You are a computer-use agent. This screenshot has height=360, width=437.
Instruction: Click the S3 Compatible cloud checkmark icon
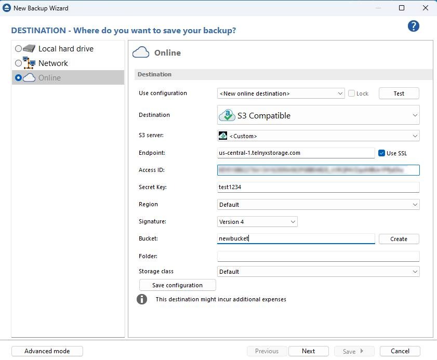[x=227, y=115]
